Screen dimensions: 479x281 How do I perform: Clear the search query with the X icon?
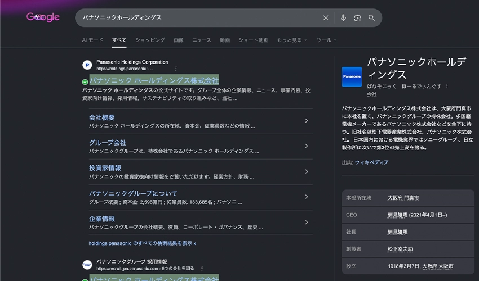(326, 18)
